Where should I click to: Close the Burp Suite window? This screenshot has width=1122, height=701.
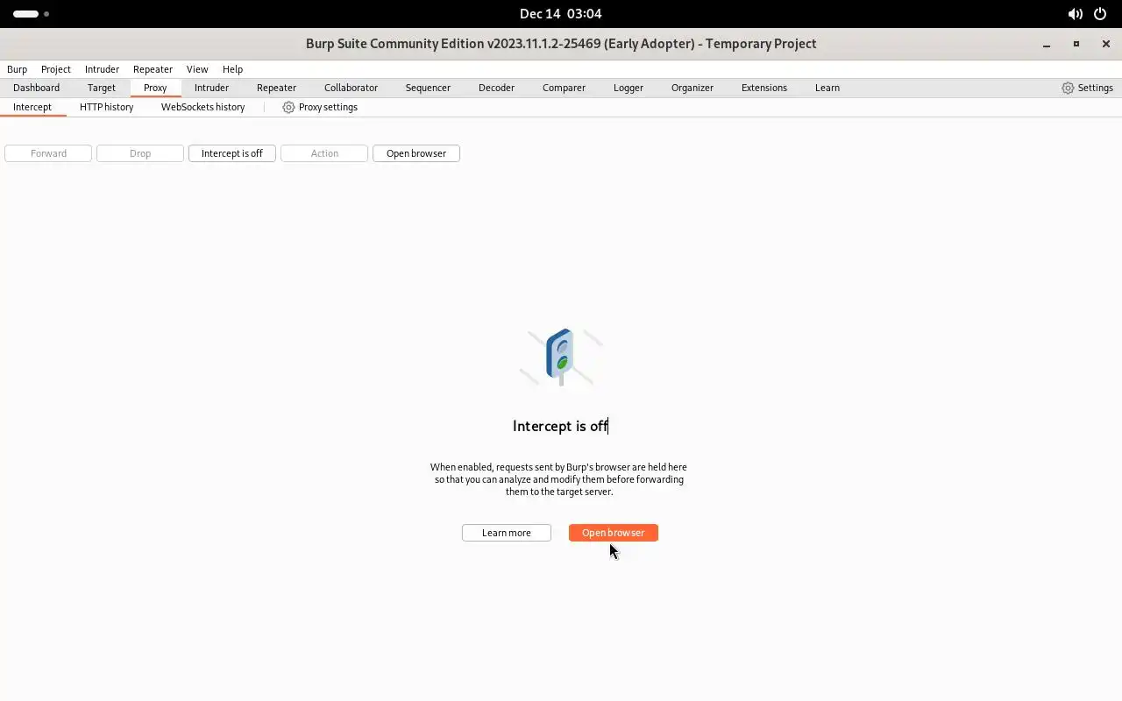(x=1106, y=44)
